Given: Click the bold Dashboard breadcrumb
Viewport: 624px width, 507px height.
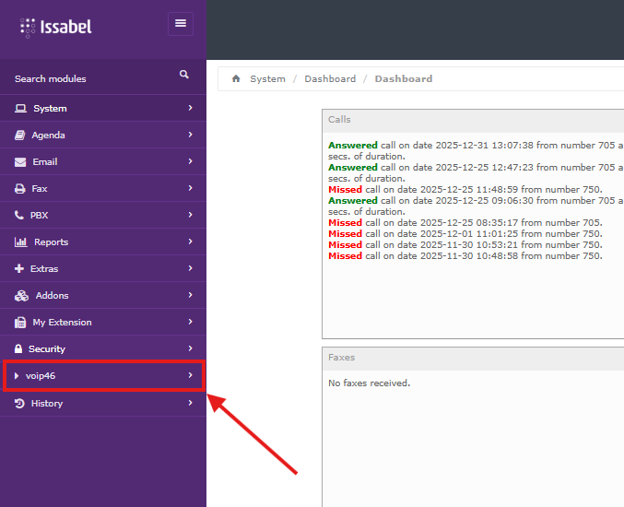Looking at the screenshot, I should tap(404, 78).
